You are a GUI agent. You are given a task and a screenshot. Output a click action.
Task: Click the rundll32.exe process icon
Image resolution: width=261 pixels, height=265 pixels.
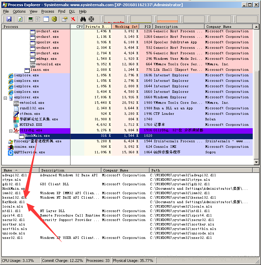pyautogui.click(x=16, y=109)
